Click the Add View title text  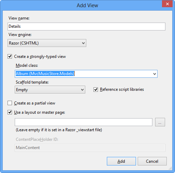click(87, 5)
